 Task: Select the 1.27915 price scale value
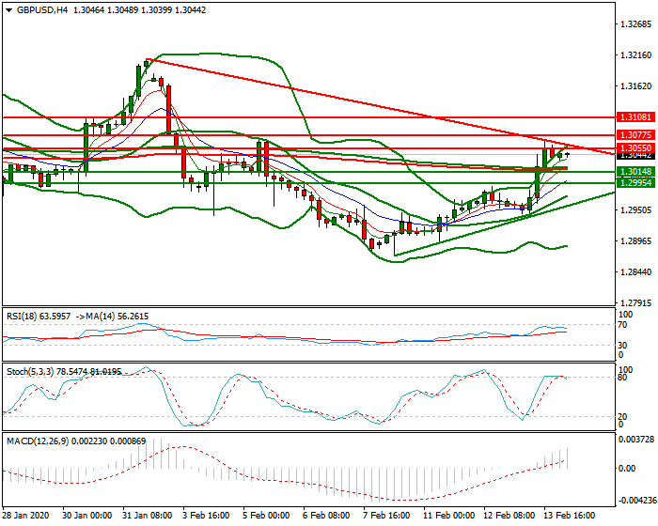point(636,302)
